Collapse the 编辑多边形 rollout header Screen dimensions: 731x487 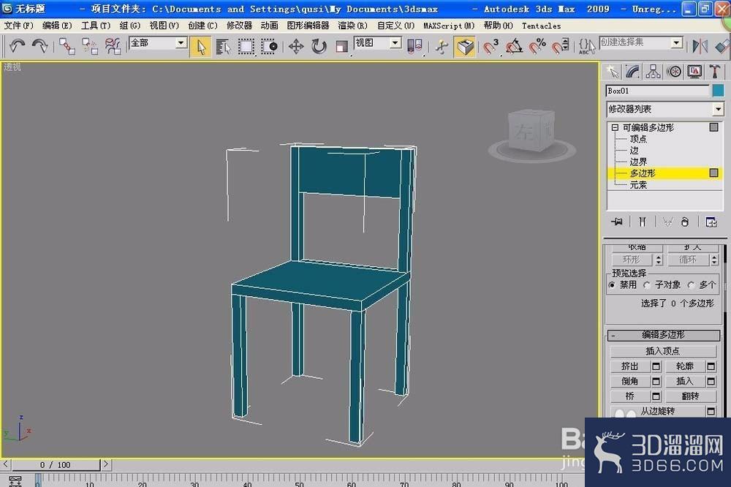coord(664,335)
